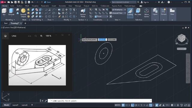Open the Visualize ribbon tab
This screenshot has width=192, height=108.
click(x=35, y=6)
